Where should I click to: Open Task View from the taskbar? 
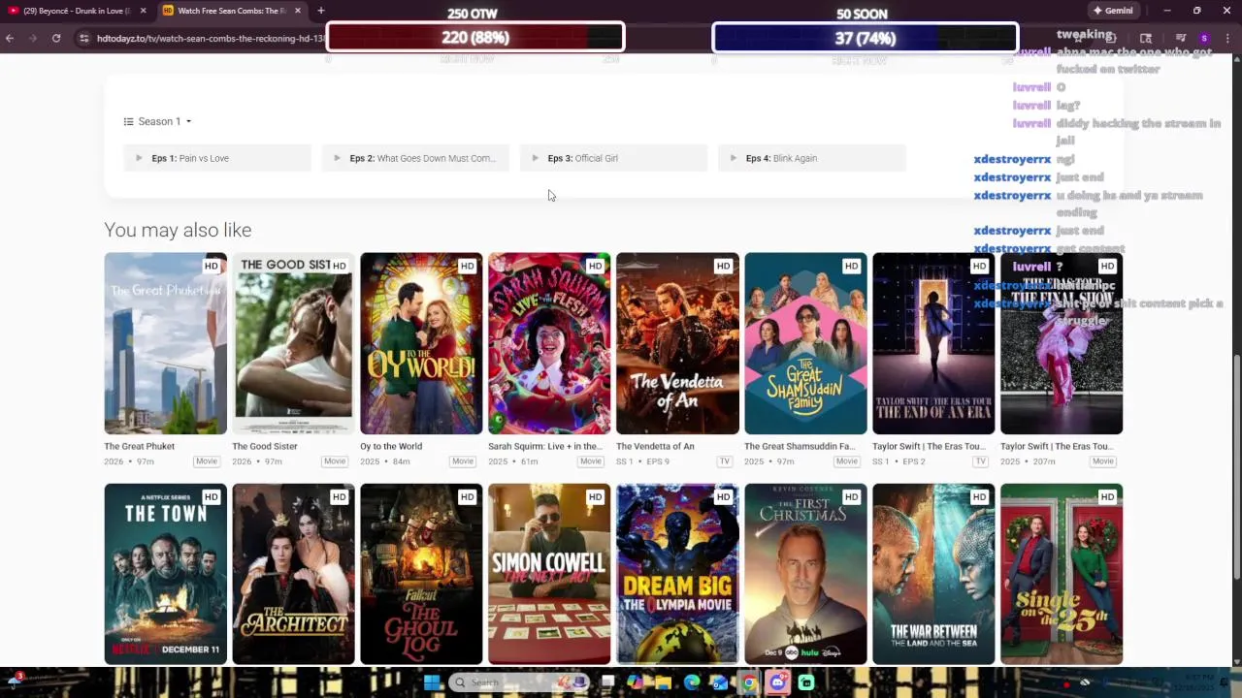607,682
